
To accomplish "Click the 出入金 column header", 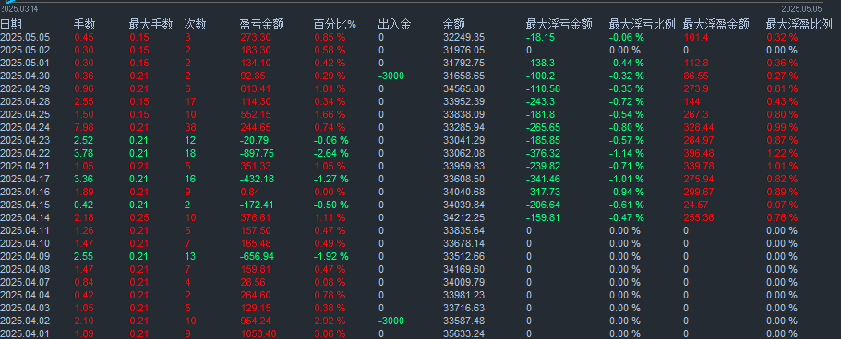I will click(395, 24).
